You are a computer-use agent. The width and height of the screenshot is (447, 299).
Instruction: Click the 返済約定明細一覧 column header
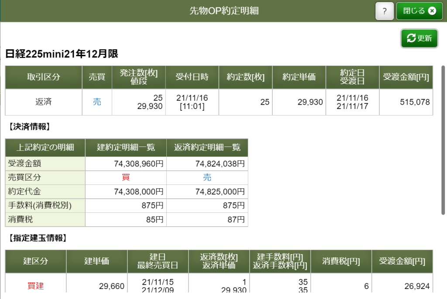(x=207, y=147)
